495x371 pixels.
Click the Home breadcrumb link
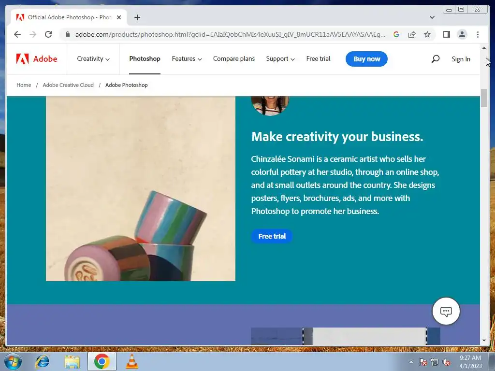24,85
